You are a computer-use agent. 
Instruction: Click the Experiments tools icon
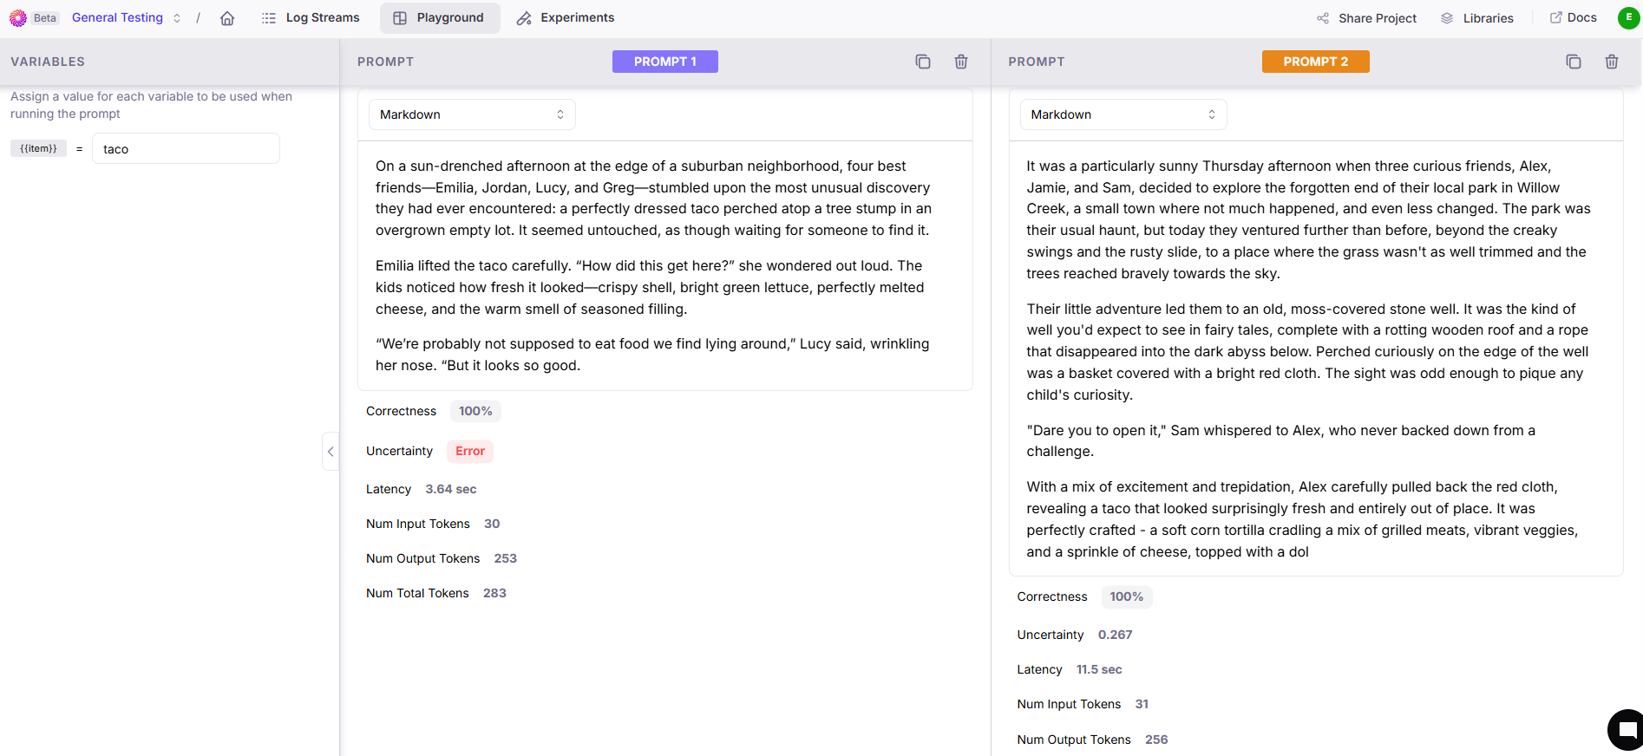[524, 18]
